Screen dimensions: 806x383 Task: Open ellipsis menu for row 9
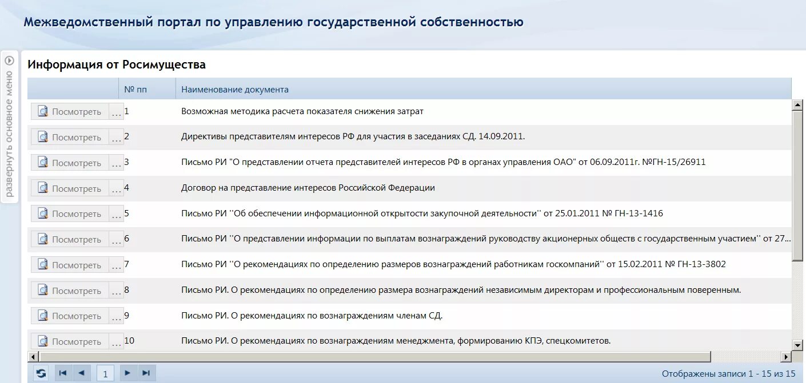pyautogui.click(x=116, y=316)
